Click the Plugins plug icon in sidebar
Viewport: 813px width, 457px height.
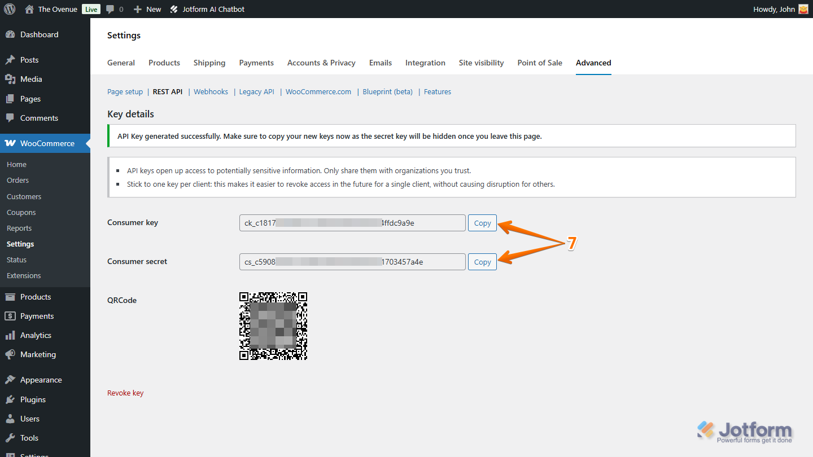click(11, 399)
